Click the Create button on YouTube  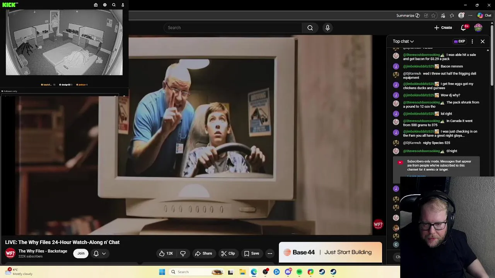(x=443, y=28)
